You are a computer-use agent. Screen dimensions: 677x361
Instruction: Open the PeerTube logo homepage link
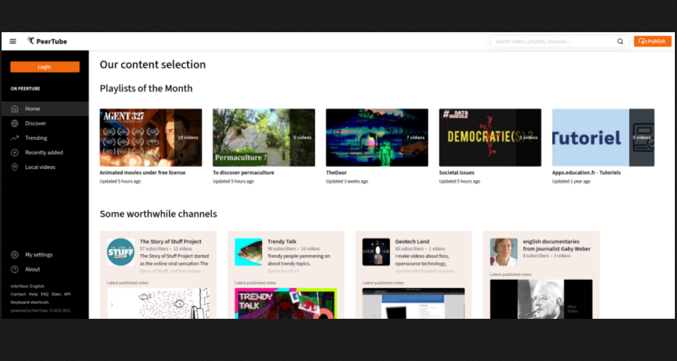(x=47, y=41)
